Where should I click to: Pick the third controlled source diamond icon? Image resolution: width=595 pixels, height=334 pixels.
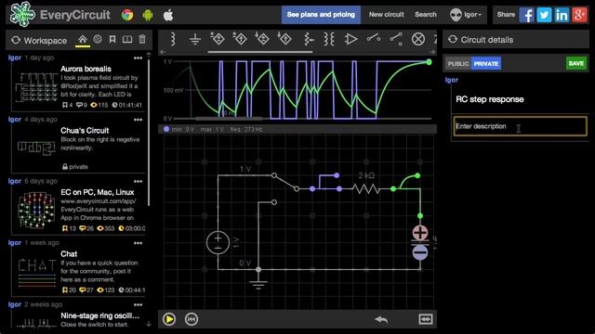[x=262, y=39]
